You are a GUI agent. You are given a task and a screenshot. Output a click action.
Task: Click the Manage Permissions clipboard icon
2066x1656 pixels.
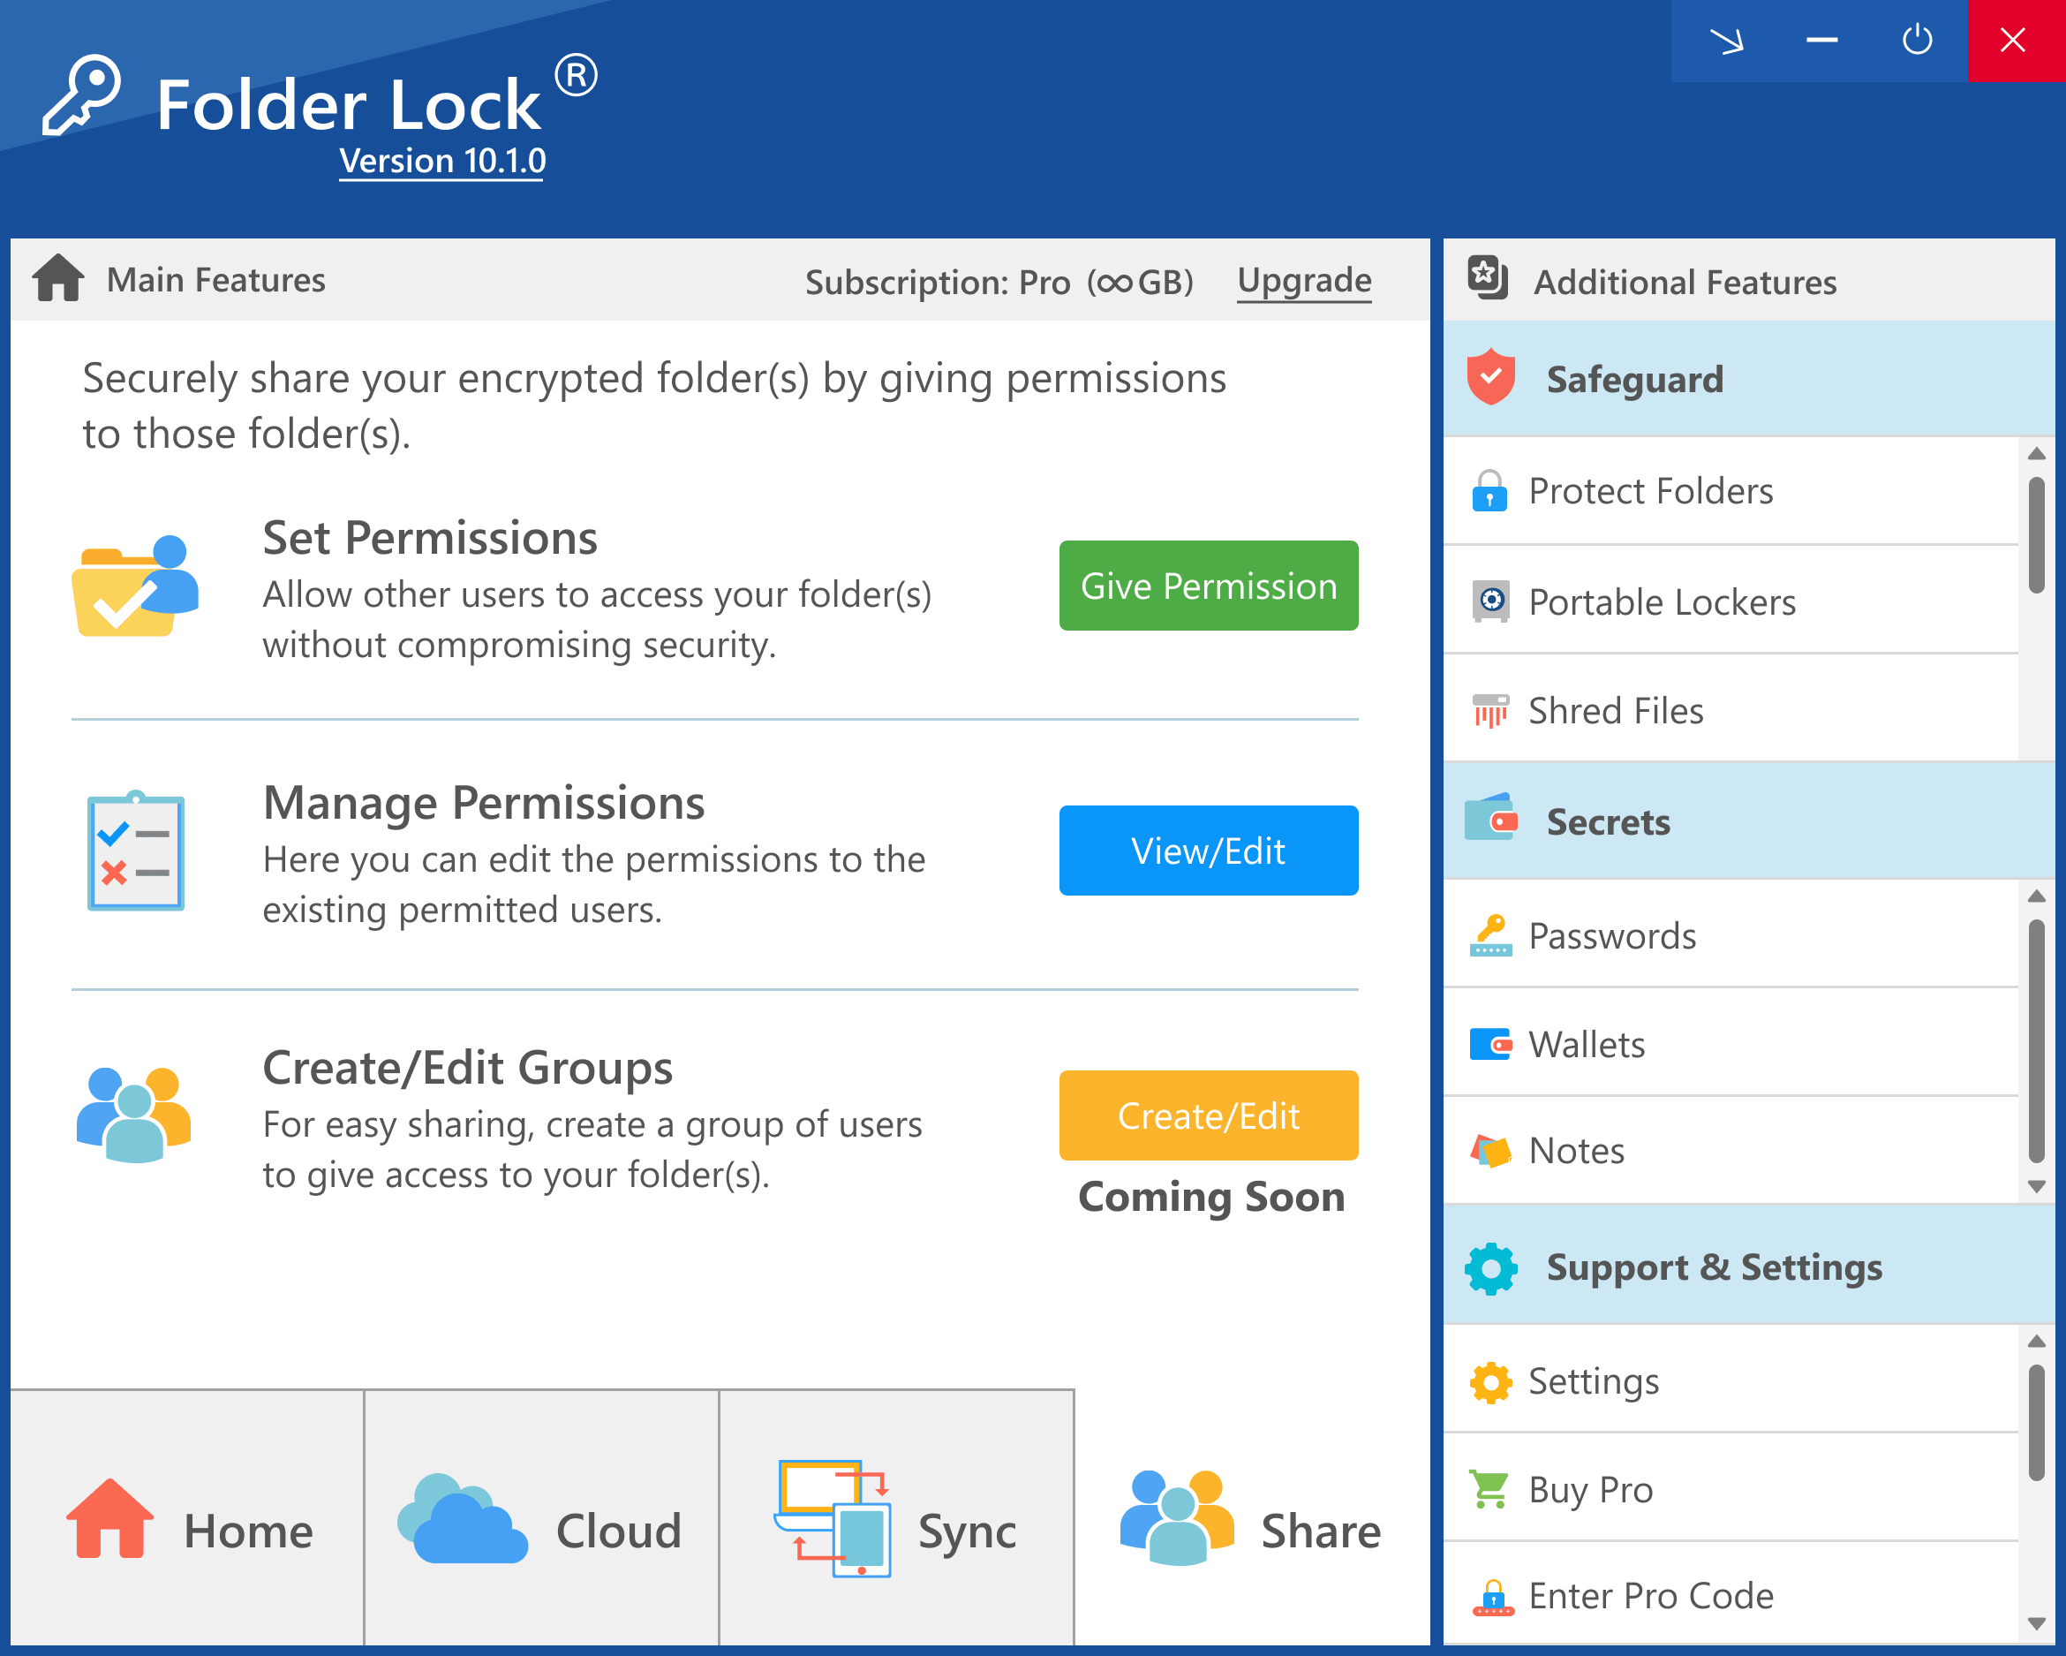[135, 850]
